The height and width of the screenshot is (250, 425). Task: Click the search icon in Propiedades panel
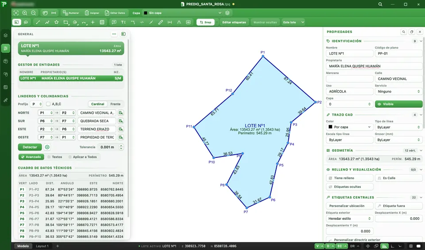404,32
